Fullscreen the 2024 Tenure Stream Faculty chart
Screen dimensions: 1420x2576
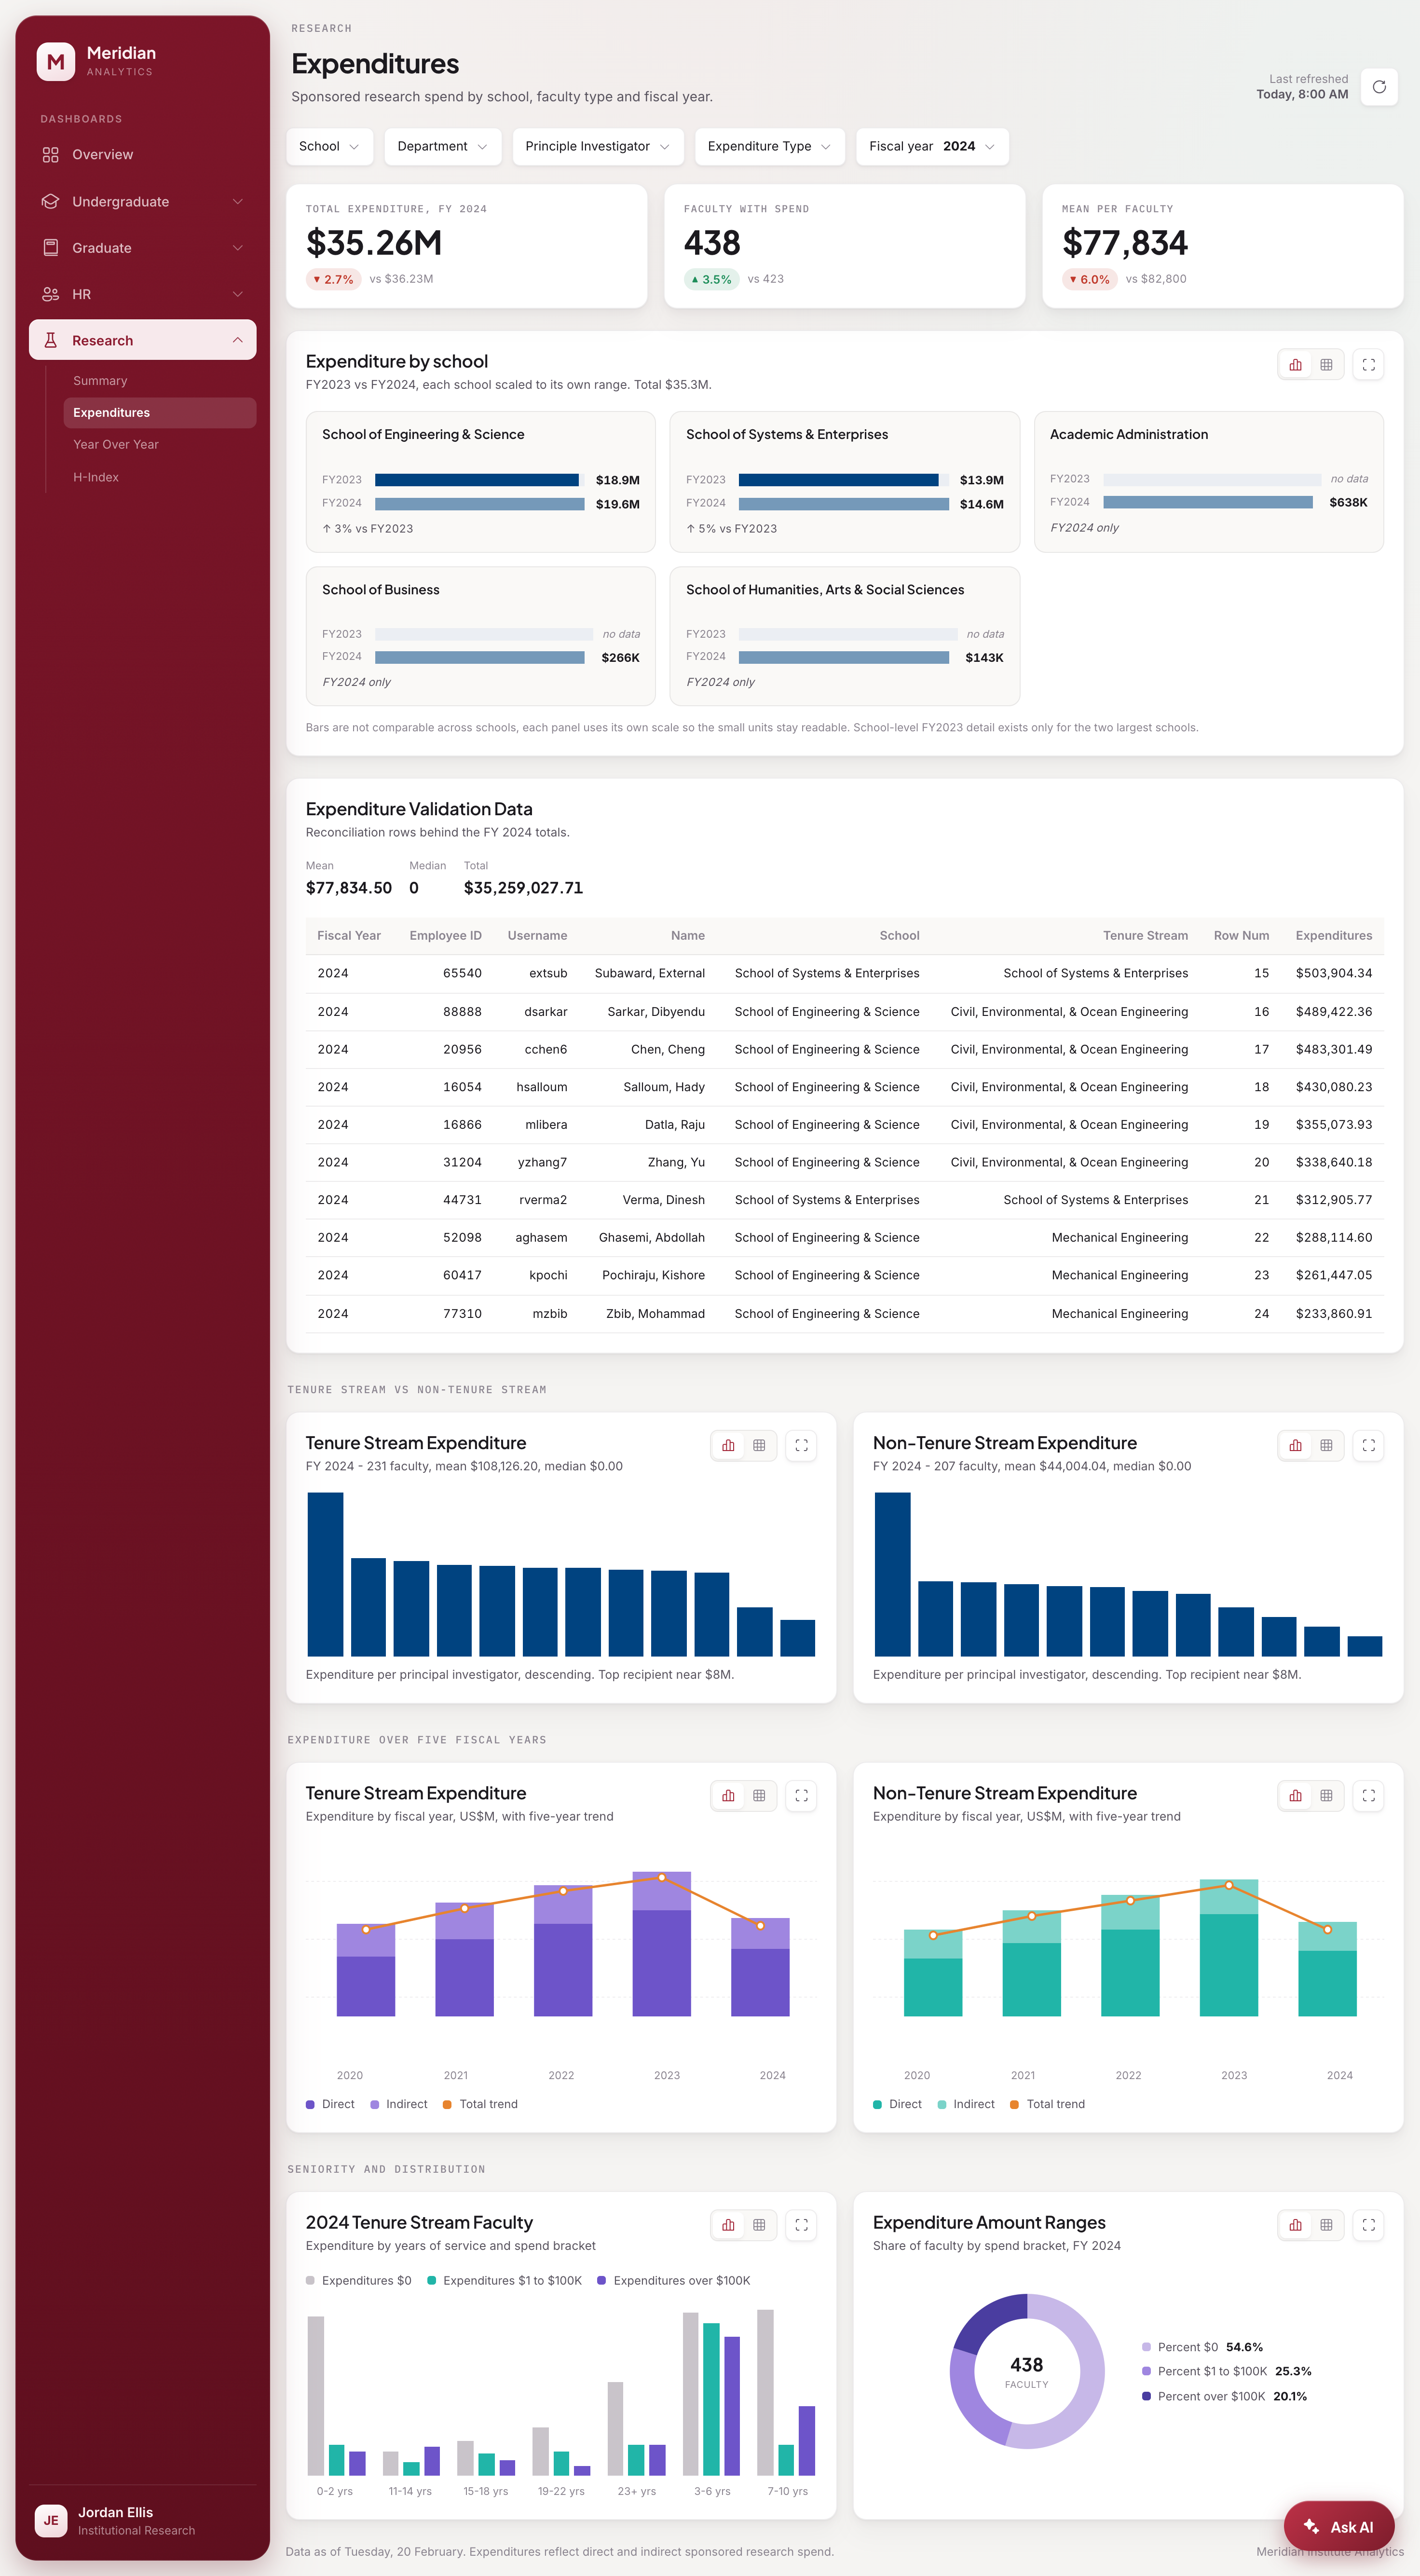[801, 2225]
